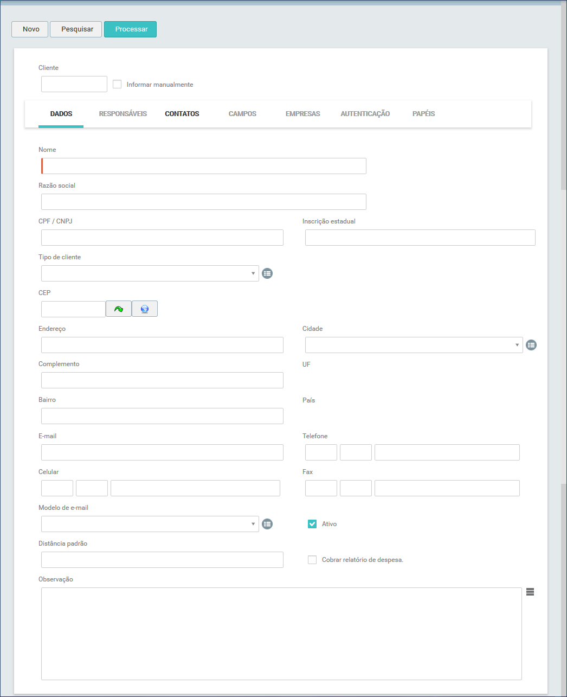Enable Informar manualmente checkbox
The width and height of the screenshot is (567, 697).
coord(117,85)
